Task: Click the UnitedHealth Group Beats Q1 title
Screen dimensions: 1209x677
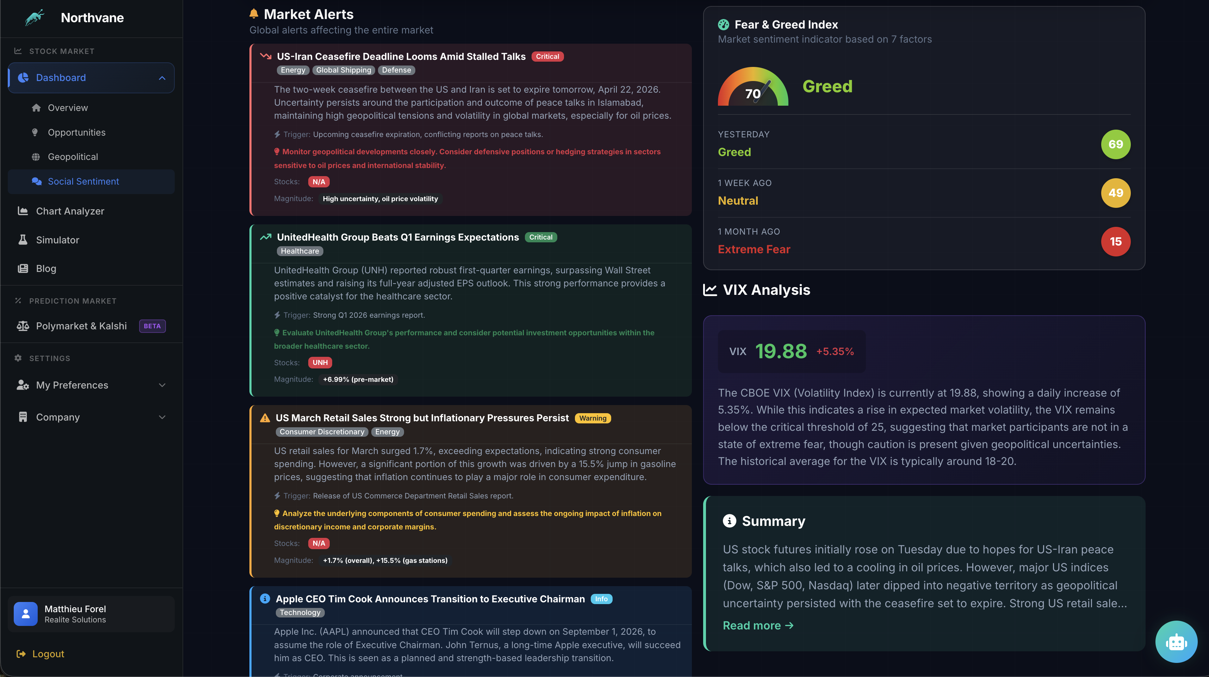Action: click(x=398, y=237)
